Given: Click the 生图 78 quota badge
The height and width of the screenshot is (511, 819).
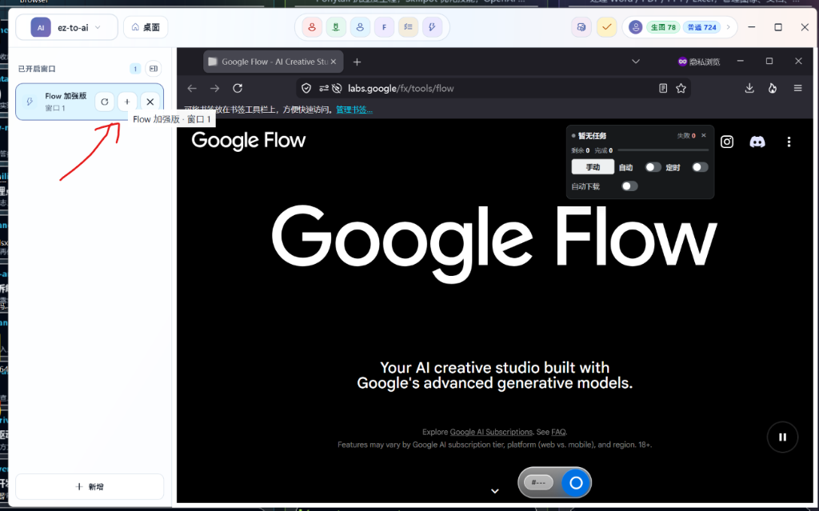Looking at the screenshot, I should click(663, 27).
